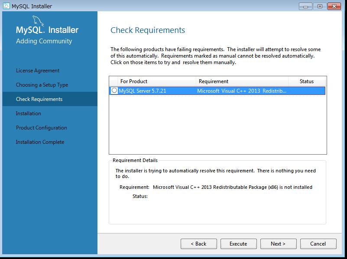Click the Execute button
The height and width of the screenshot is (259, 347).
(x=239, y=244)
